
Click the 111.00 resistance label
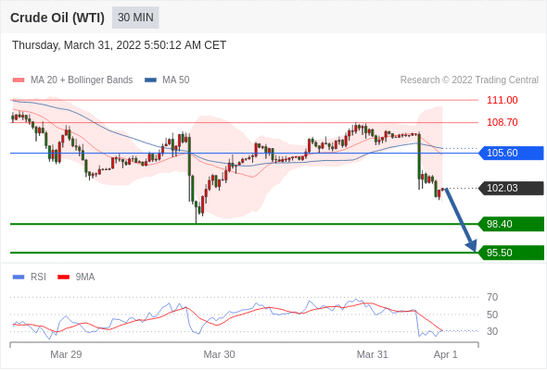point(502,100)
